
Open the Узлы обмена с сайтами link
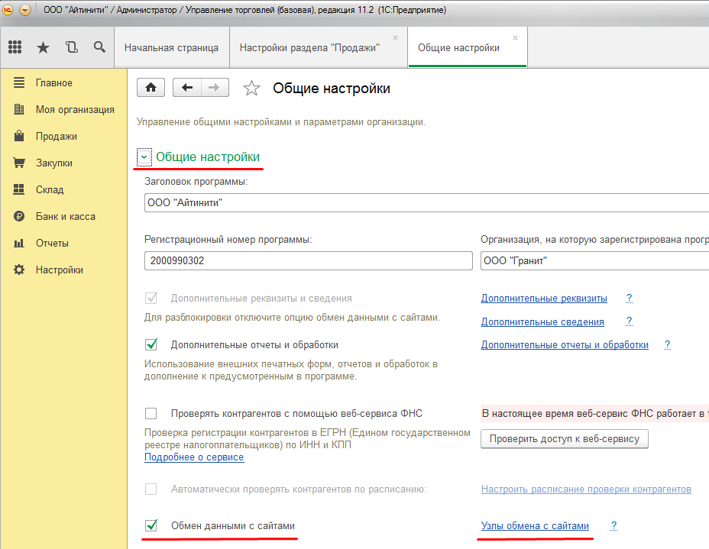coord(535,525)
